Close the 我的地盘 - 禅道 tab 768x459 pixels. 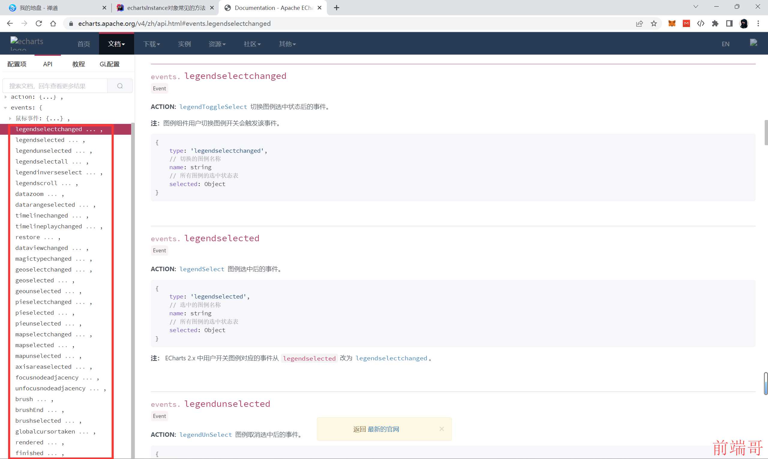tap(104, 8)
